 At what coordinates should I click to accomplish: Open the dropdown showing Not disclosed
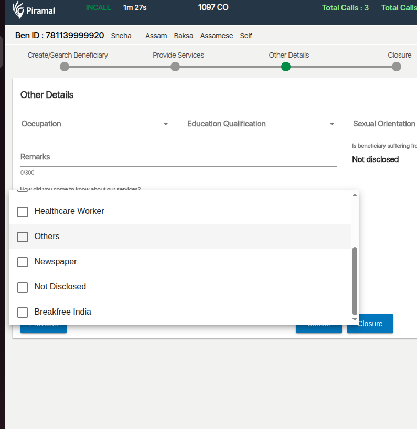tap(383, 159)
